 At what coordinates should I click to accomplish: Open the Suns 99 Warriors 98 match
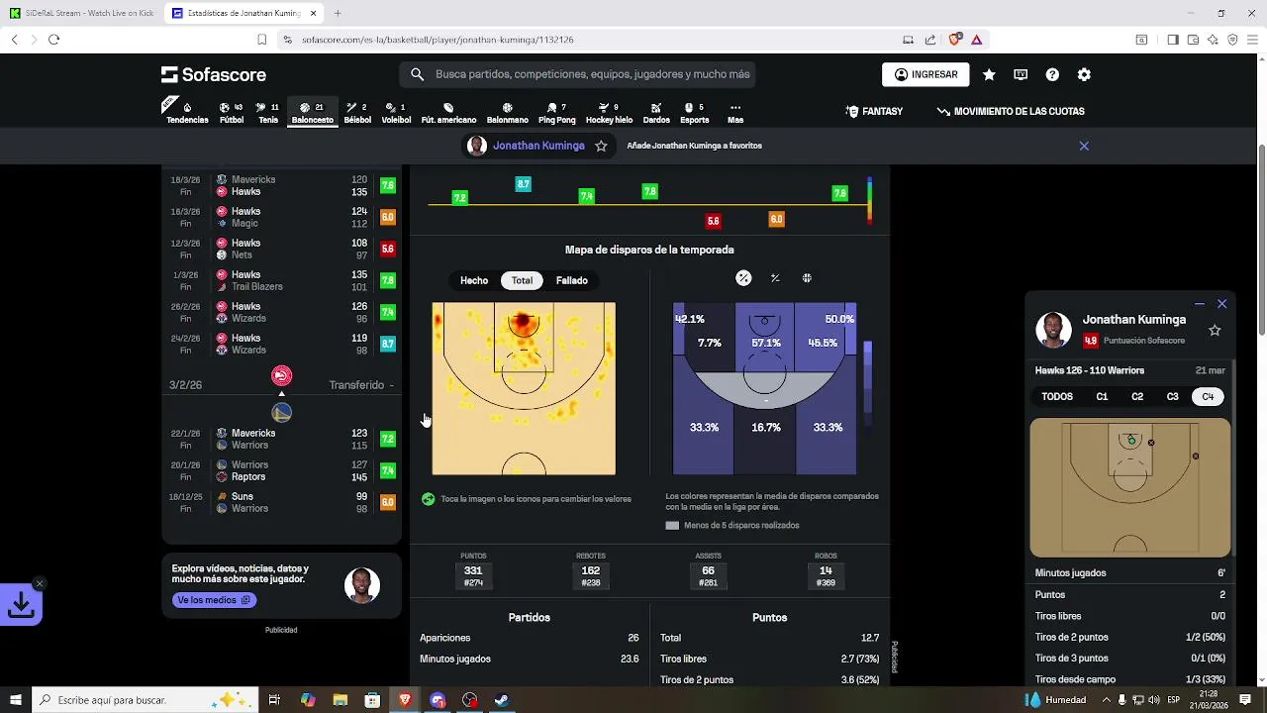click(281, 503)
